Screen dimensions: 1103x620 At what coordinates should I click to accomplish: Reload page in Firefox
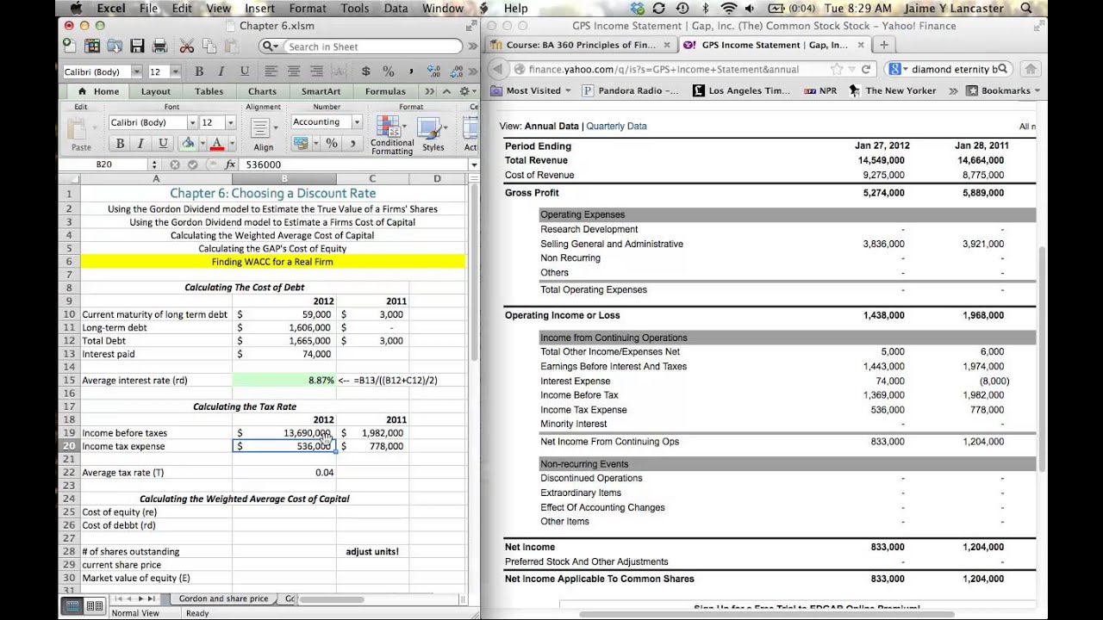coord(866,69)
